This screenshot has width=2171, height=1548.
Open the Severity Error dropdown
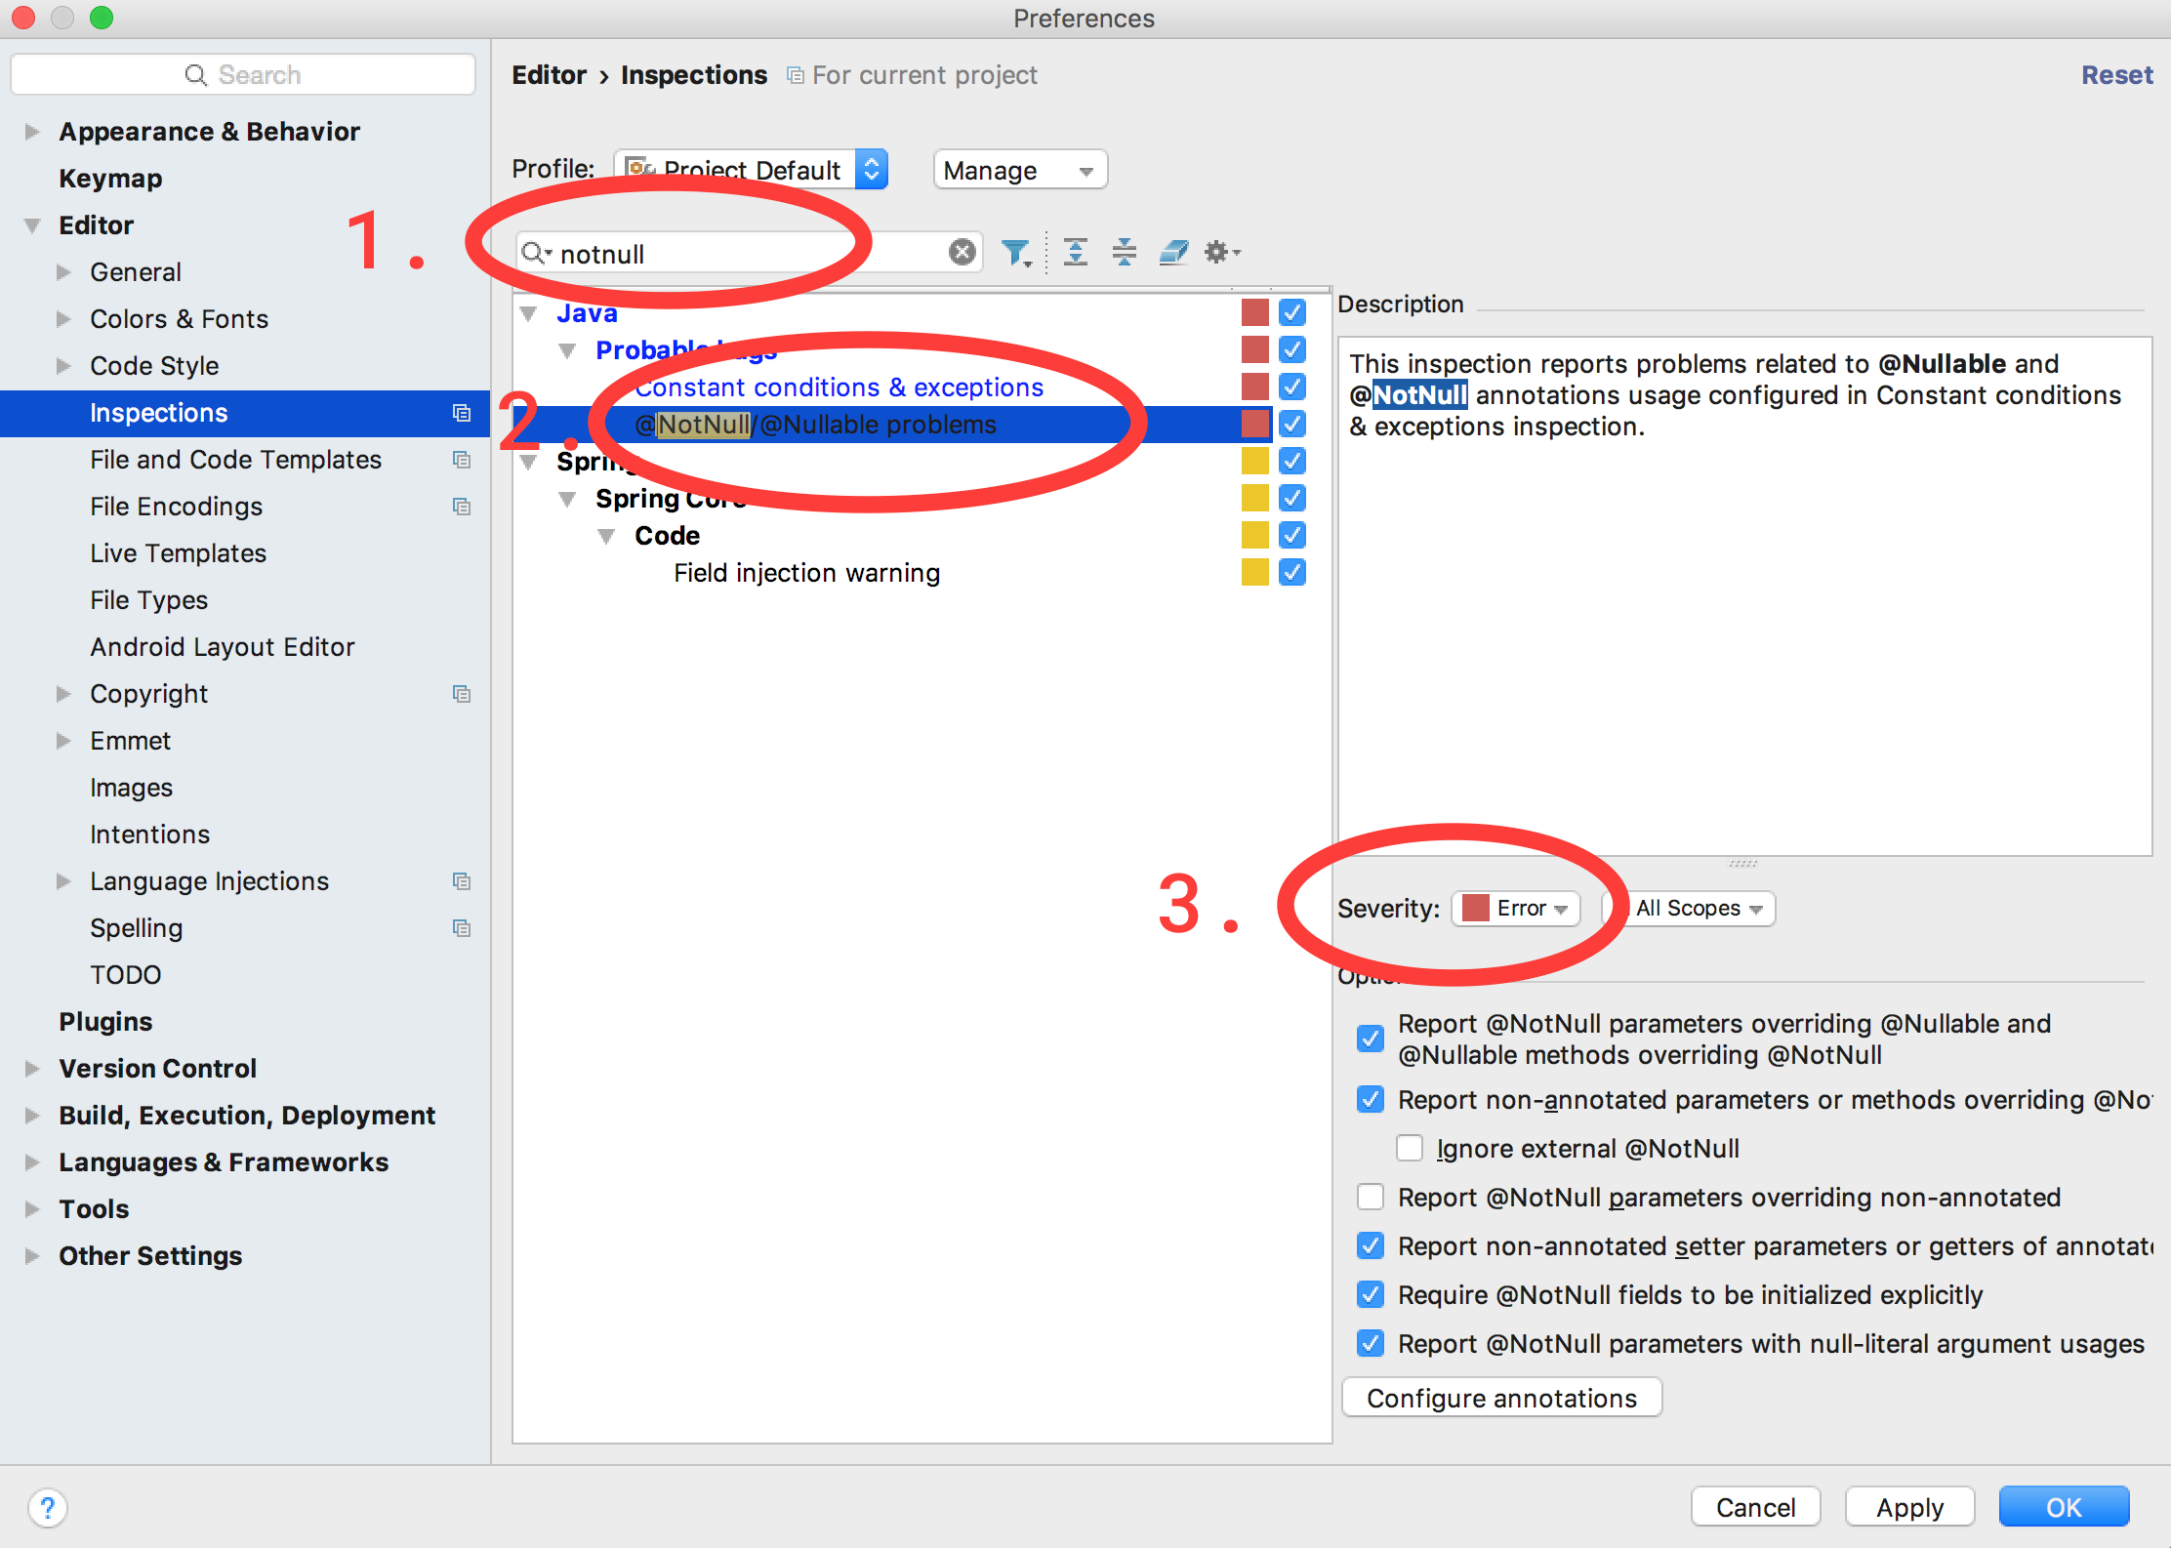(x=1515, y=909)
